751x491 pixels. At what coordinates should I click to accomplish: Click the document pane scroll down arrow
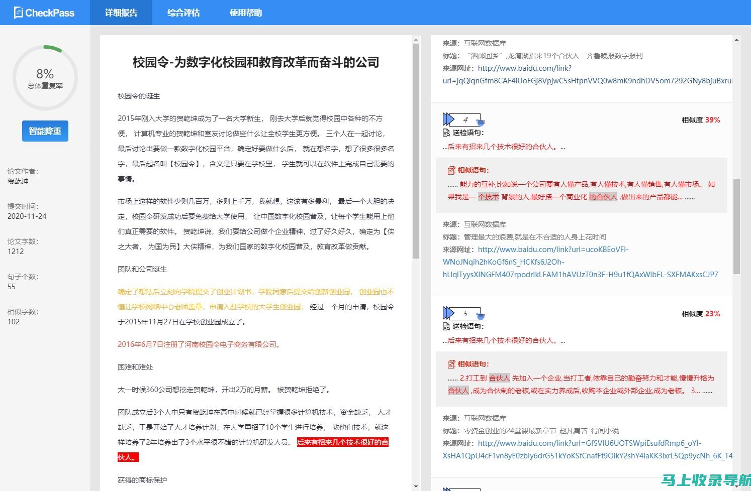416,486
